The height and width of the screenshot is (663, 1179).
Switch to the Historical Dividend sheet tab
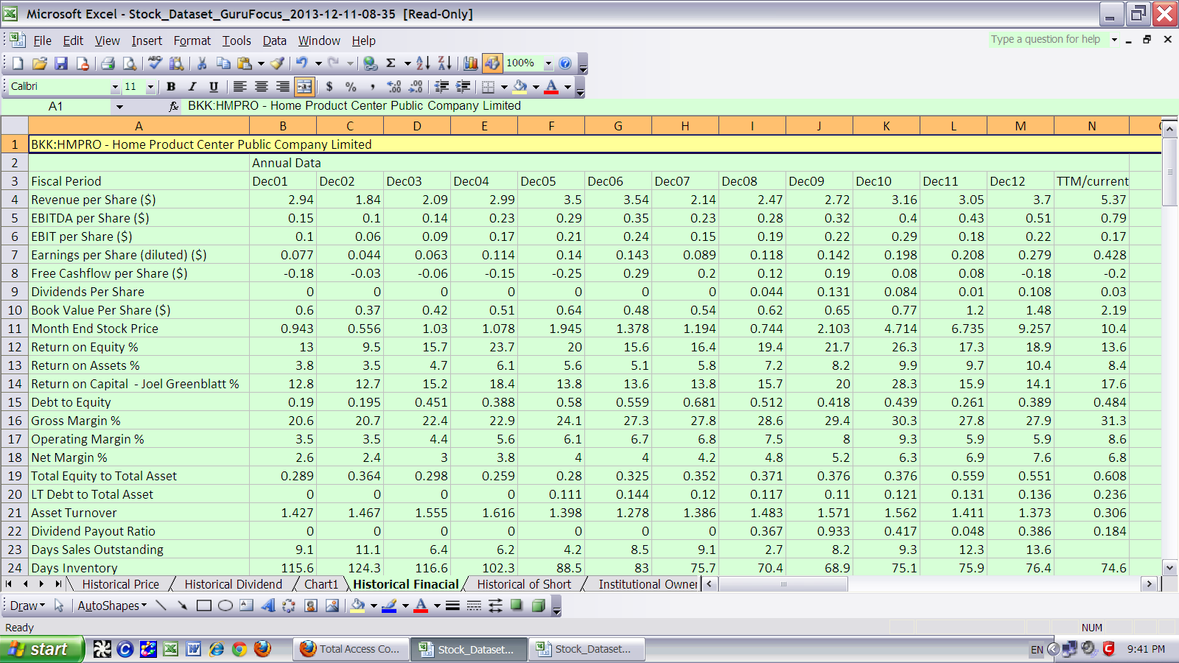coord(234,584)
